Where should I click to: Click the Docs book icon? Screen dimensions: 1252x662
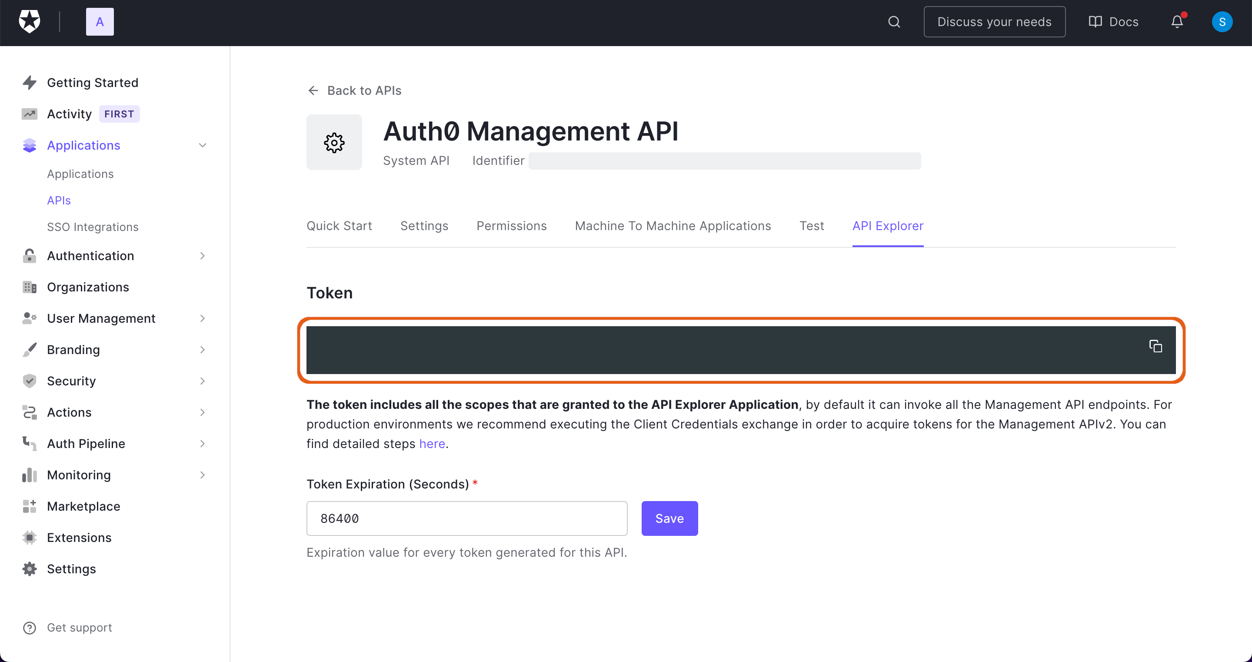pyautogui.click(x=1095, y=22)
